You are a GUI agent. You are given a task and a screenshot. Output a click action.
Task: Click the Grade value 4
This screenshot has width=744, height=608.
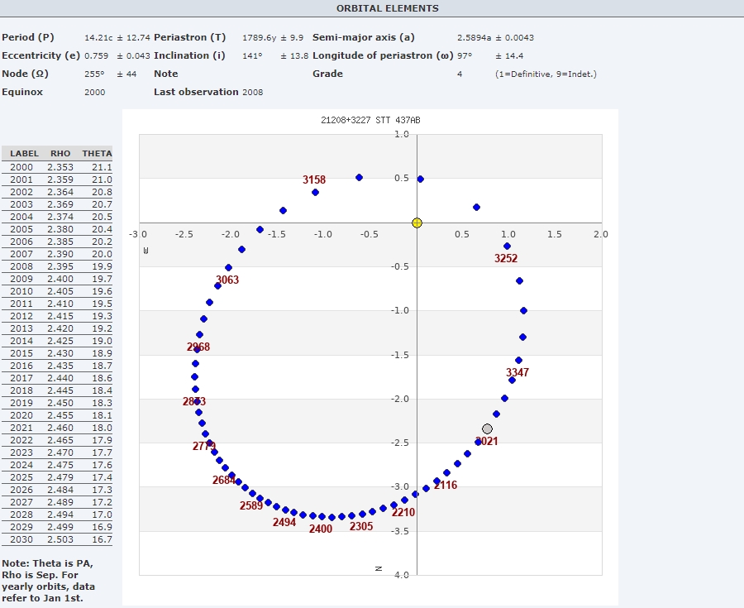coord(460,74)
